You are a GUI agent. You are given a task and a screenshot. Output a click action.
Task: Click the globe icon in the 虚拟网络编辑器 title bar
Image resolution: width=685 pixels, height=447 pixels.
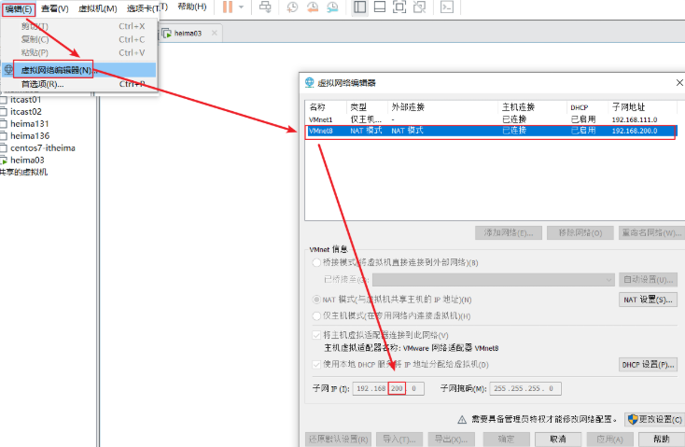pos(309,82)
